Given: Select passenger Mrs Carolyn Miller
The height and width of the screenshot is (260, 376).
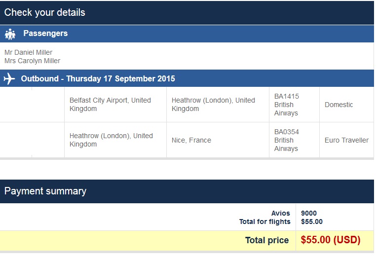Looking at the screenshot, I should click(x=32, y=61).
